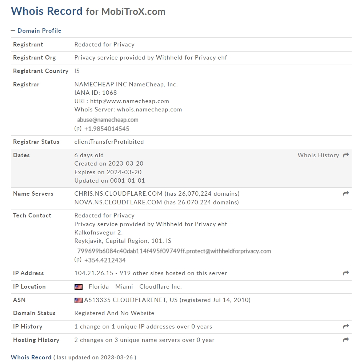Click the Whois History arrow icon
The width and height of the screenshot is (364, 363).
click(346, 155)
